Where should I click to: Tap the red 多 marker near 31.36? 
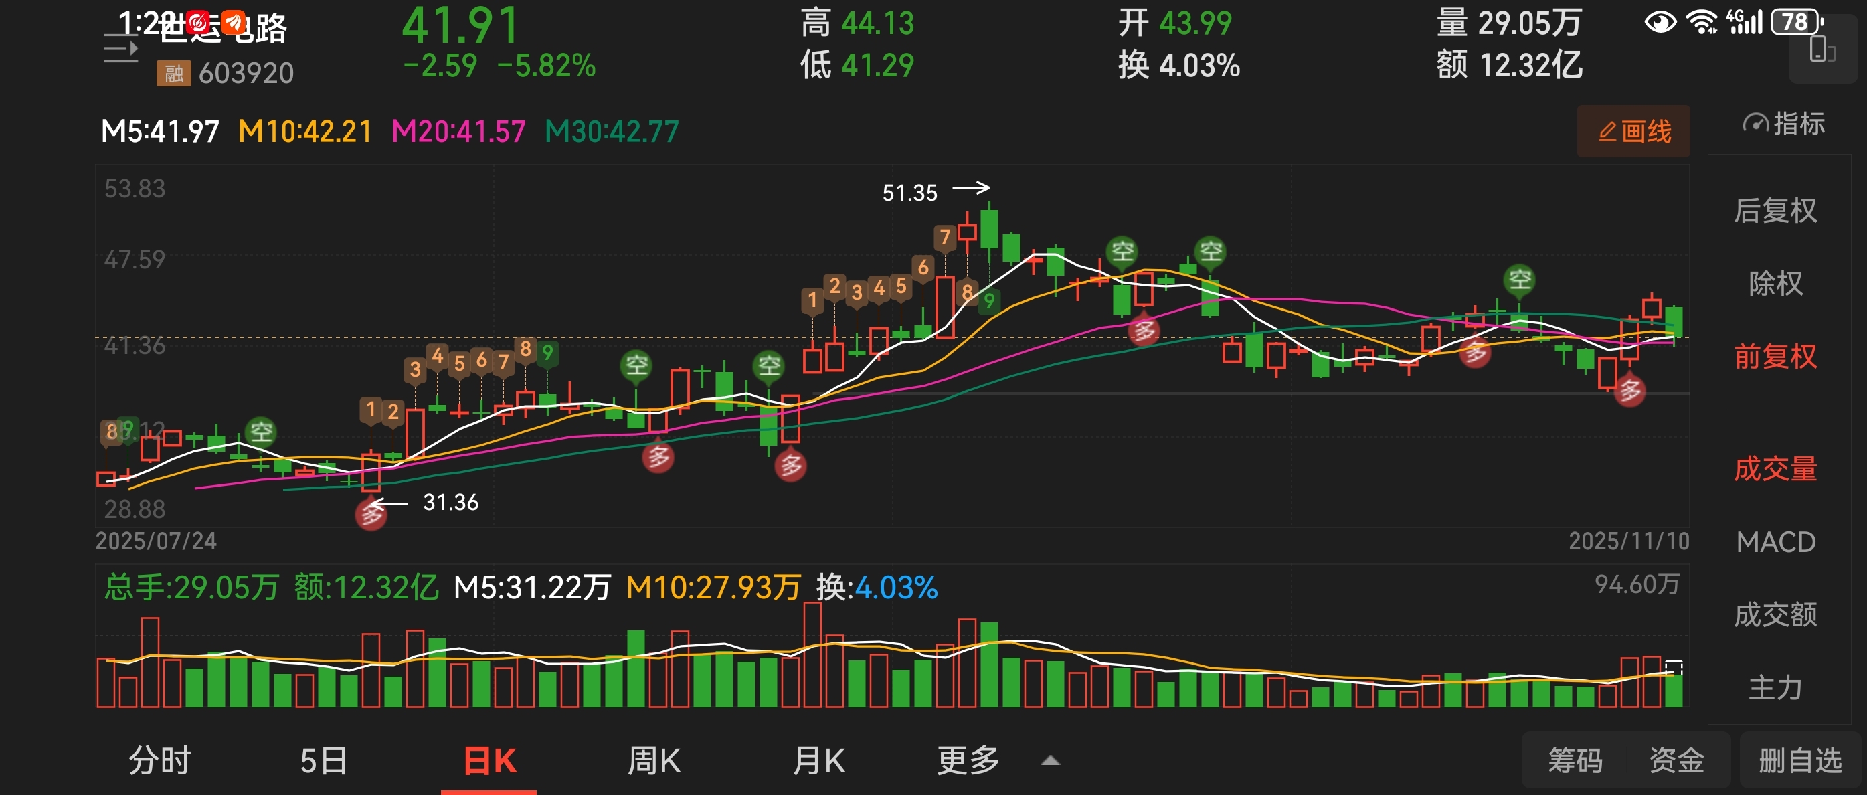(371, 515)
